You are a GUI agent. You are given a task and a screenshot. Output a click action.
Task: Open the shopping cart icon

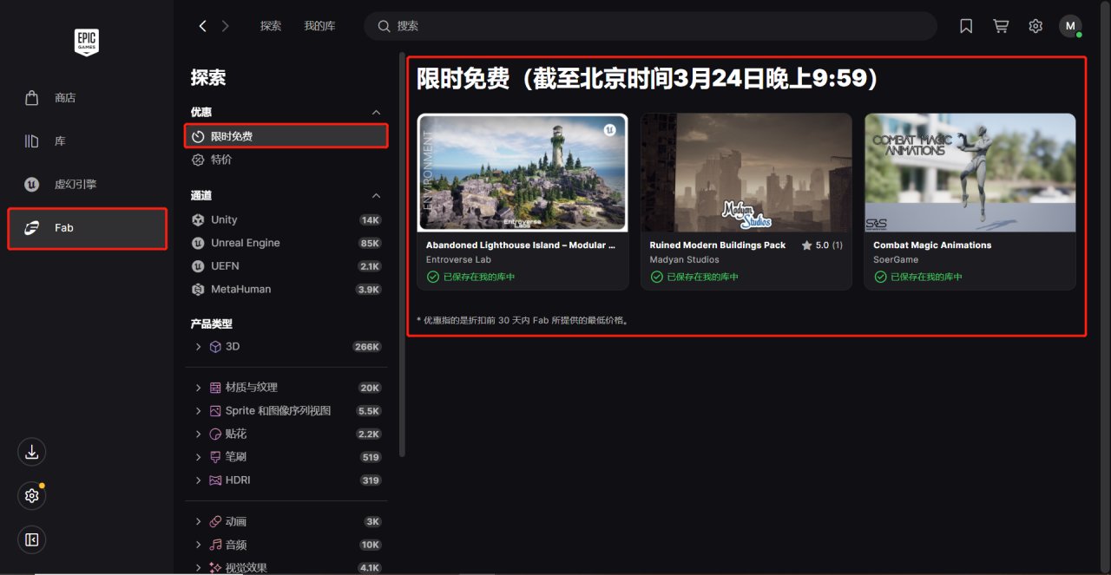pos(1001,26)
